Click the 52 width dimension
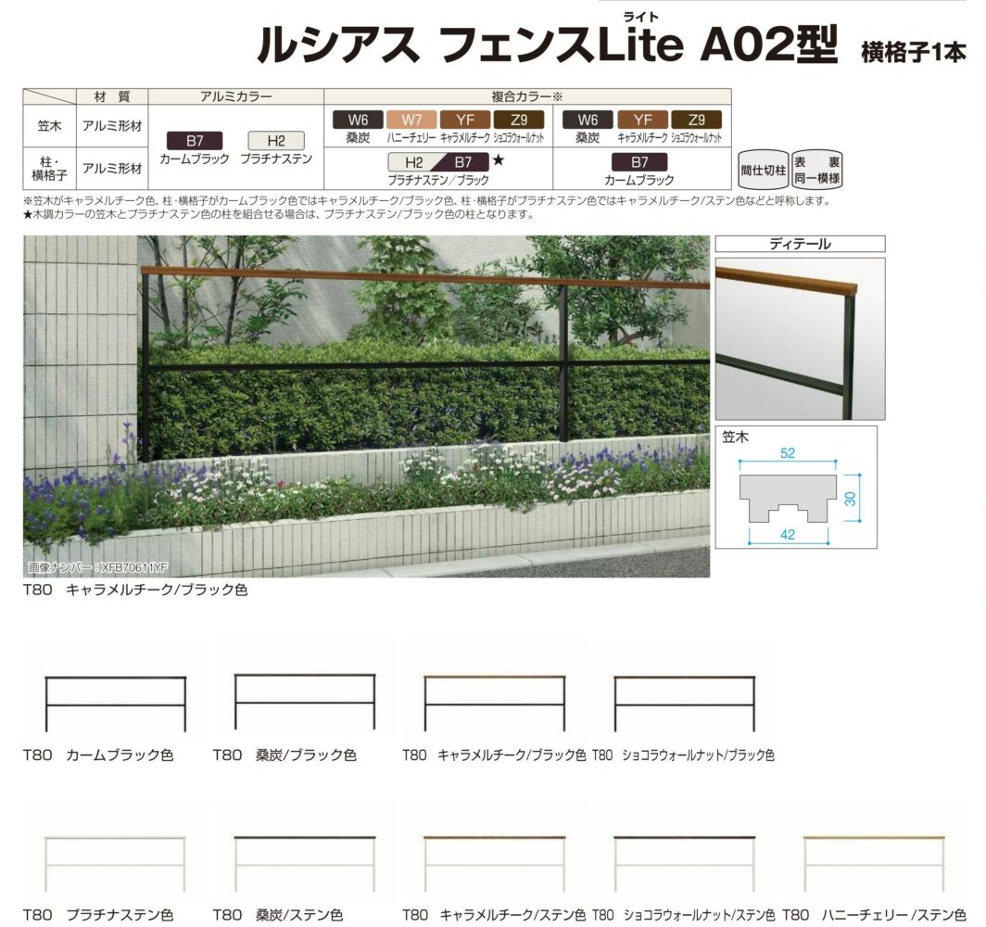 tap(788, 452)
